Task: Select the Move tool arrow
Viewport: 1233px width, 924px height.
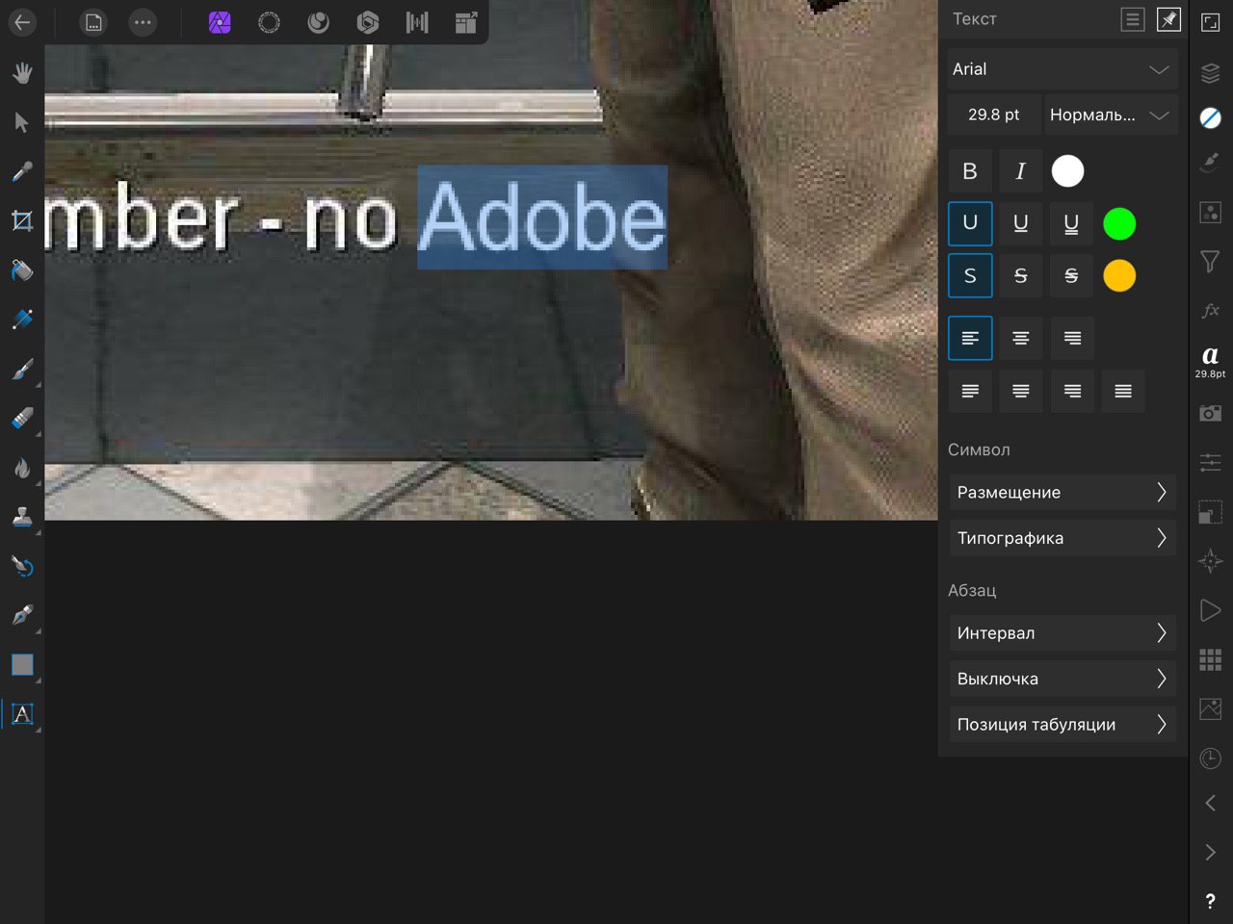Action: (x=22, y=122)
